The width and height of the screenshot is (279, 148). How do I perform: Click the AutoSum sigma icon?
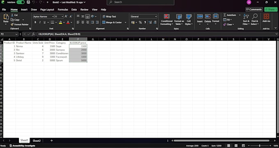(225, 15)
